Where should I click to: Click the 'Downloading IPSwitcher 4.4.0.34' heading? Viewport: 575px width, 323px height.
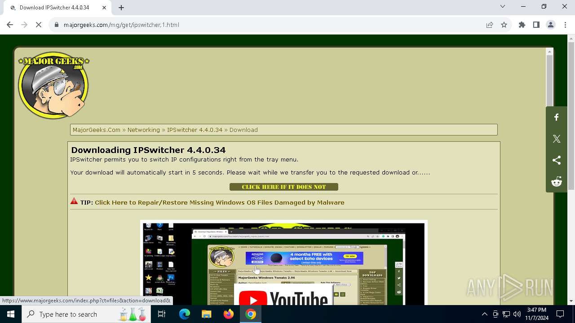point(148,150)
